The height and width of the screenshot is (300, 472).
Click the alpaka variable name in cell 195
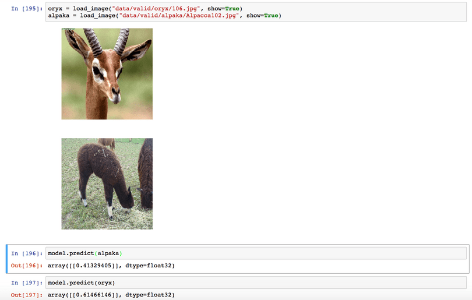tap(59, 16)
